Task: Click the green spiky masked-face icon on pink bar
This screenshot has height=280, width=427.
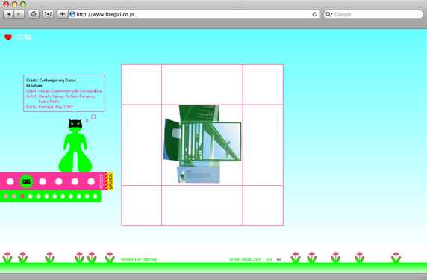Action: (x=26, y=181)
